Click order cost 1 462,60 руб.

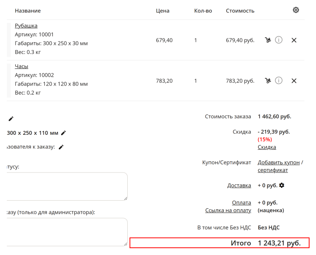(274, 116)
